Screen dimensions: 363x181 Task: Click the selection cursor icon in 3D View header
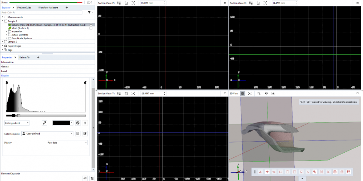click(x=259, y=93)
